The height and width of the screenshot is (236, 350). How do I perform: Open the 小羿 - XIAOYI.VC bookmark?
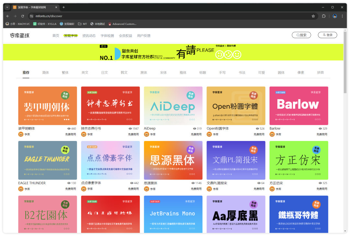(17, 24)
